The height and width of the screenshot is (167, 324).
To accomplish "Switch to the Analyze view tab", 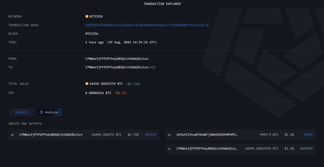I will tap(49, 112).
